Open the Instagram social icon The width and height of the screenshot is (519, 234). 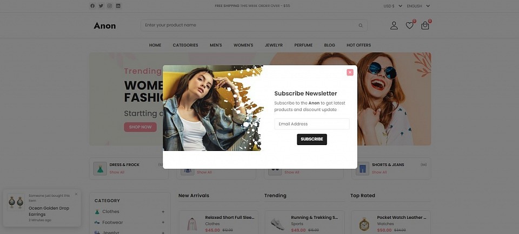point(110,5)
